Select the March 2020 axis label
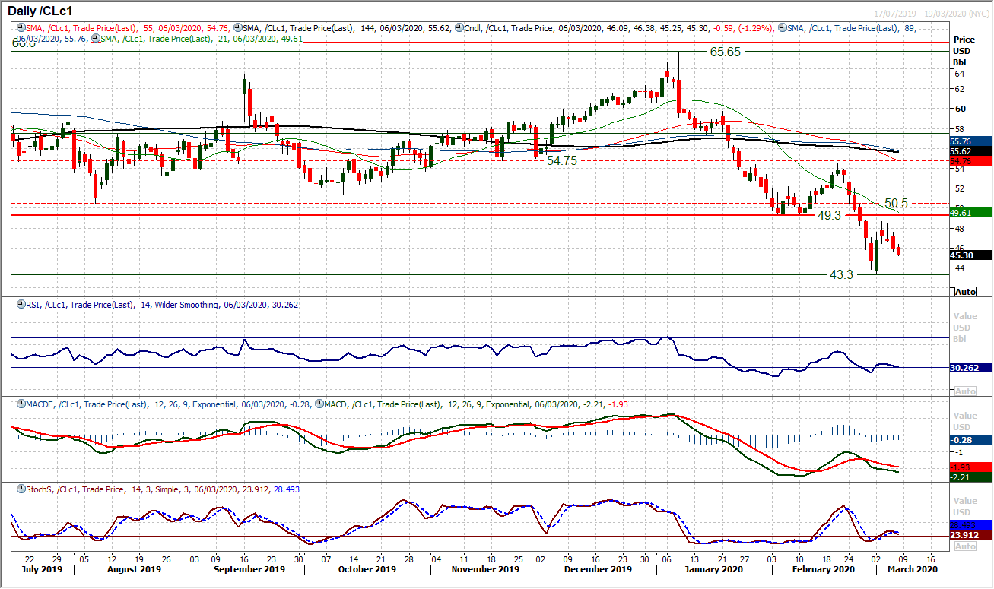Image resolution: width=994 pixels, height=589 pixels. 912,568
